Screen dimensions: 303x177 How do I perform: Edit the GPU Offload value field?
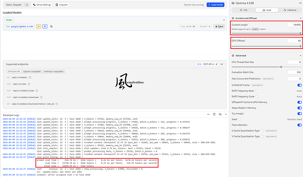[x=294, y=41]
